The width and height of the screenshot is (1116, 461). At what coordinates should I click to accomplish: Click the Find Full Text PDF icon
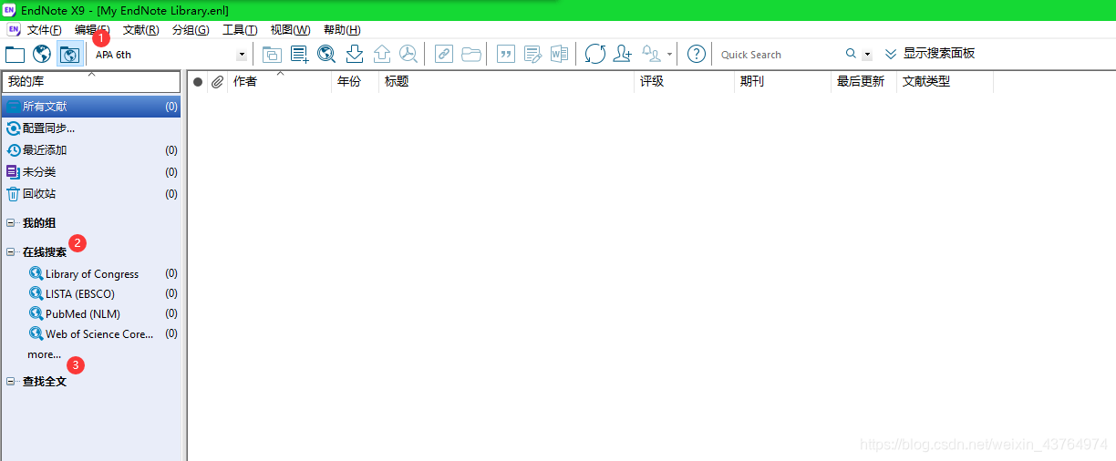[x=408, y=55]
